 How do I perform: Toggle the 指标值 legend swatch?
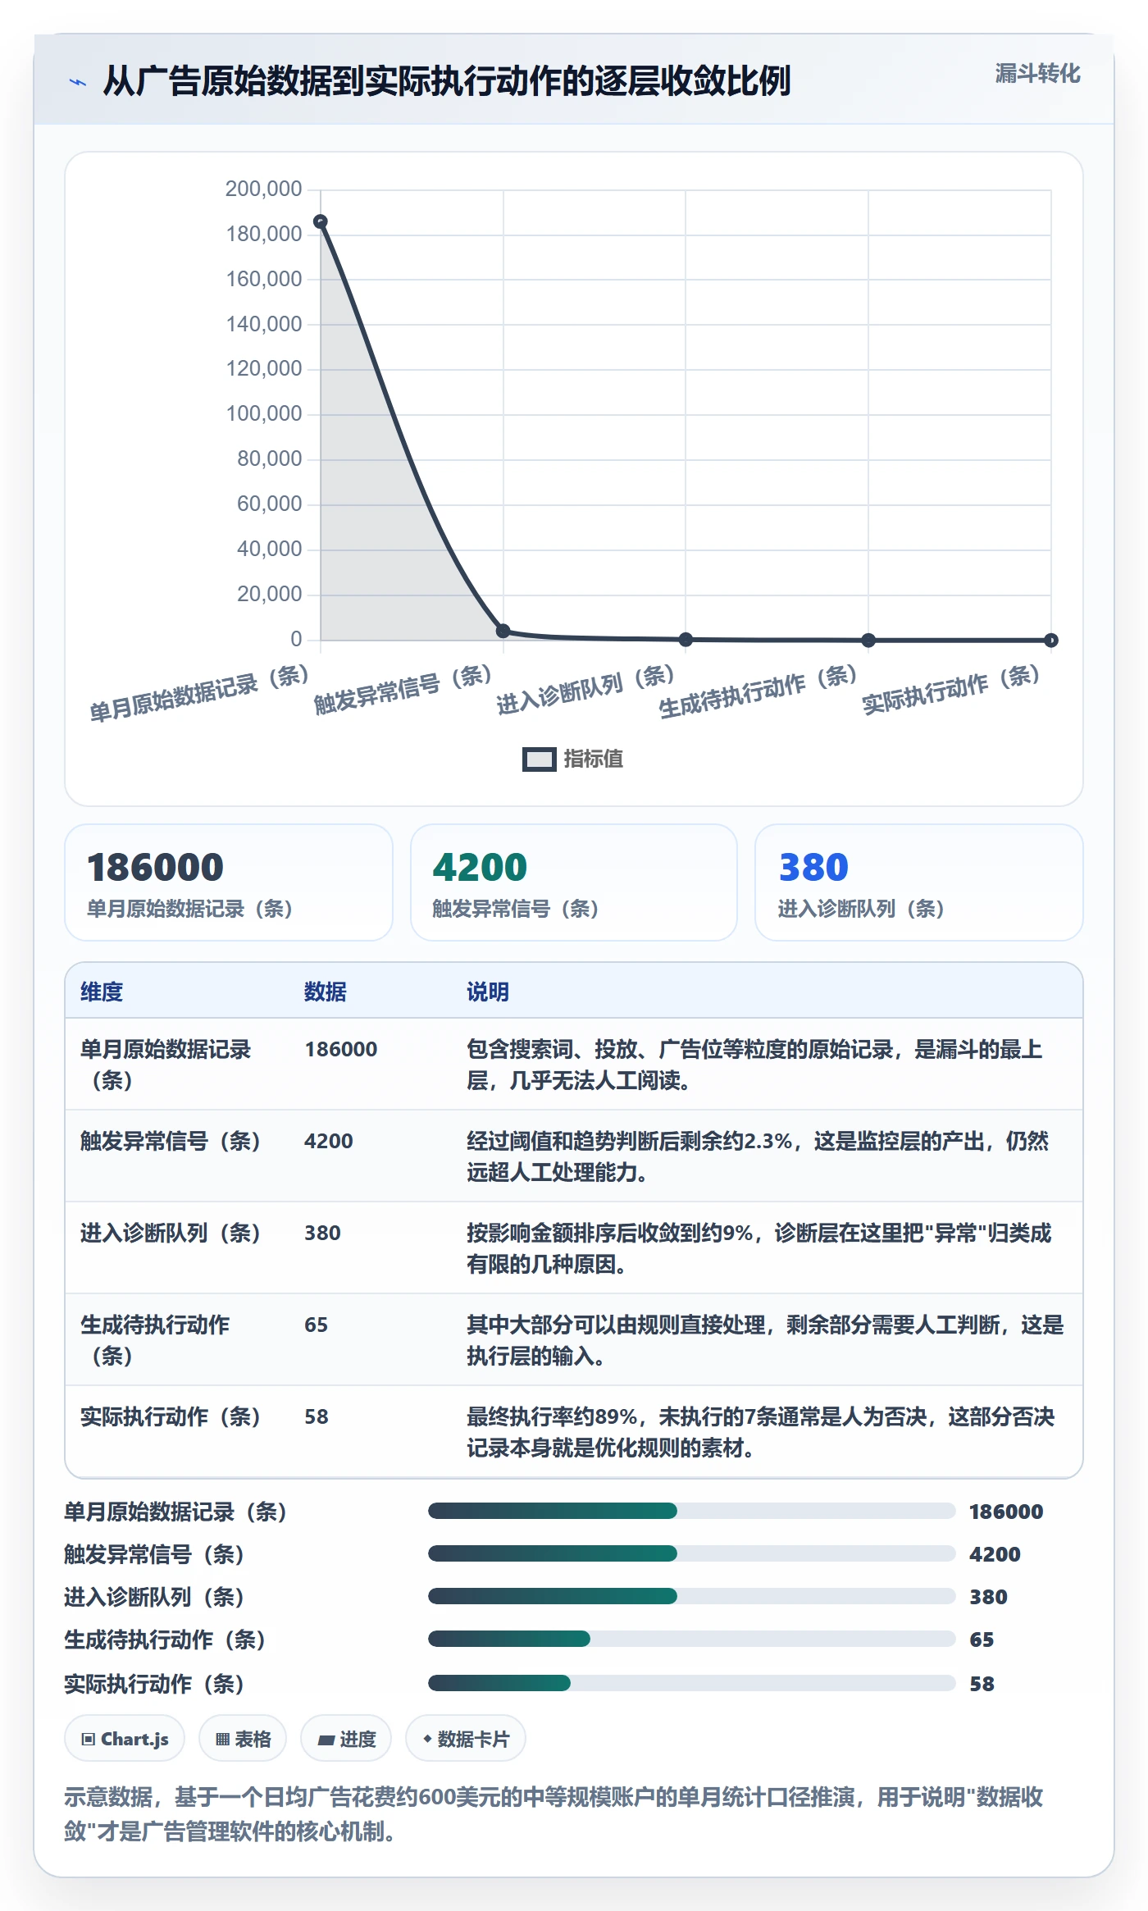coord(539,759)
